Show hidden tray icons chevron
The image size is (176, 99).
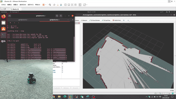146,97
